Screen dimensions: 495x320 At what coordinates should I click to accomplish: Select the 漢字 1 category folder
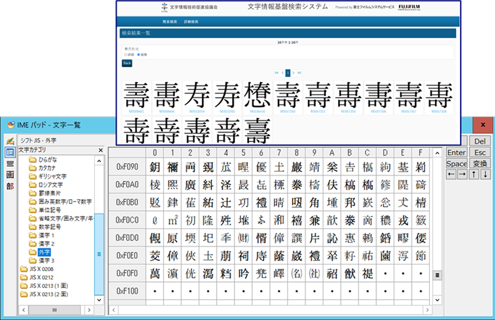click(x=46, y=236)
